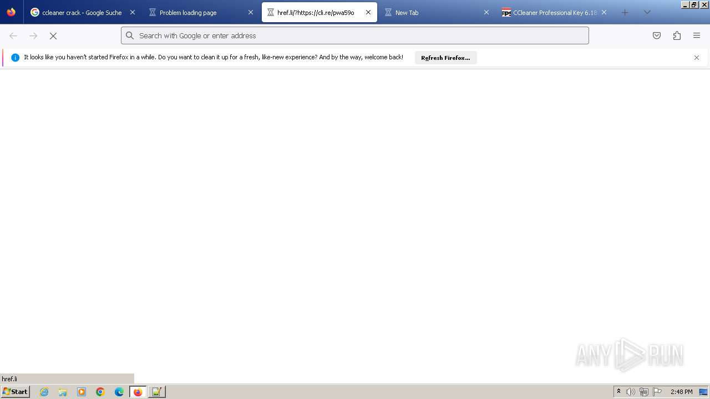
Task: Close the href.li tab
Action: point(368,12)
